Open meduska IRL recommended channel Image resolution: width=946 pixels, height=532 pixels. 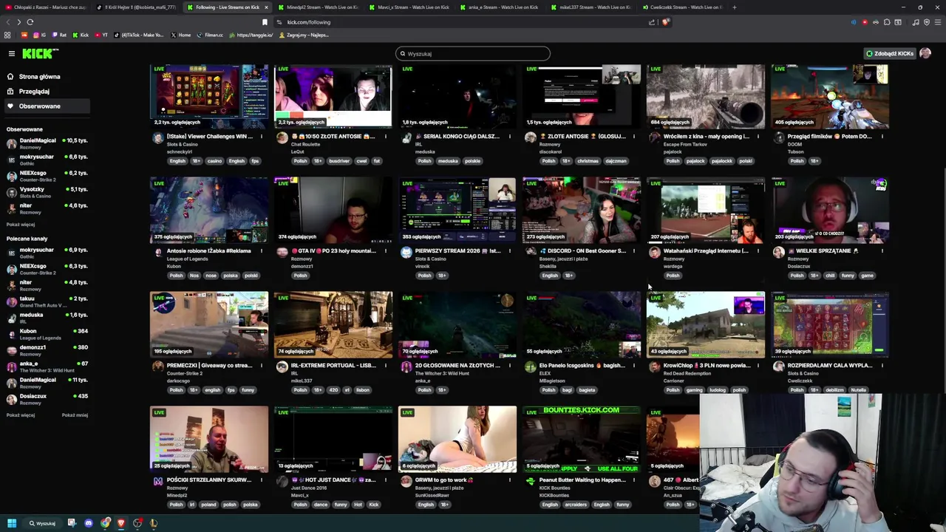click(x=47, y=318)
